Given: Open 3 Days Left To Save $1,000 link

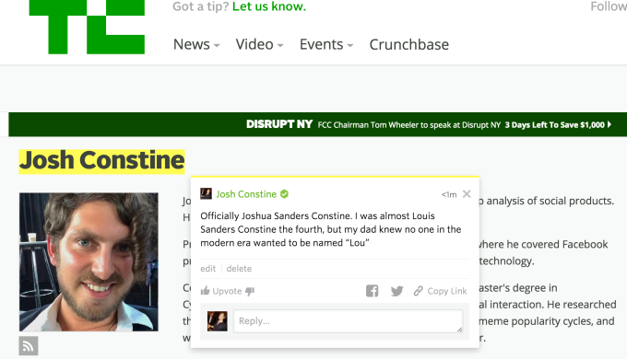Looking at the screenshot, I should 558,125.
